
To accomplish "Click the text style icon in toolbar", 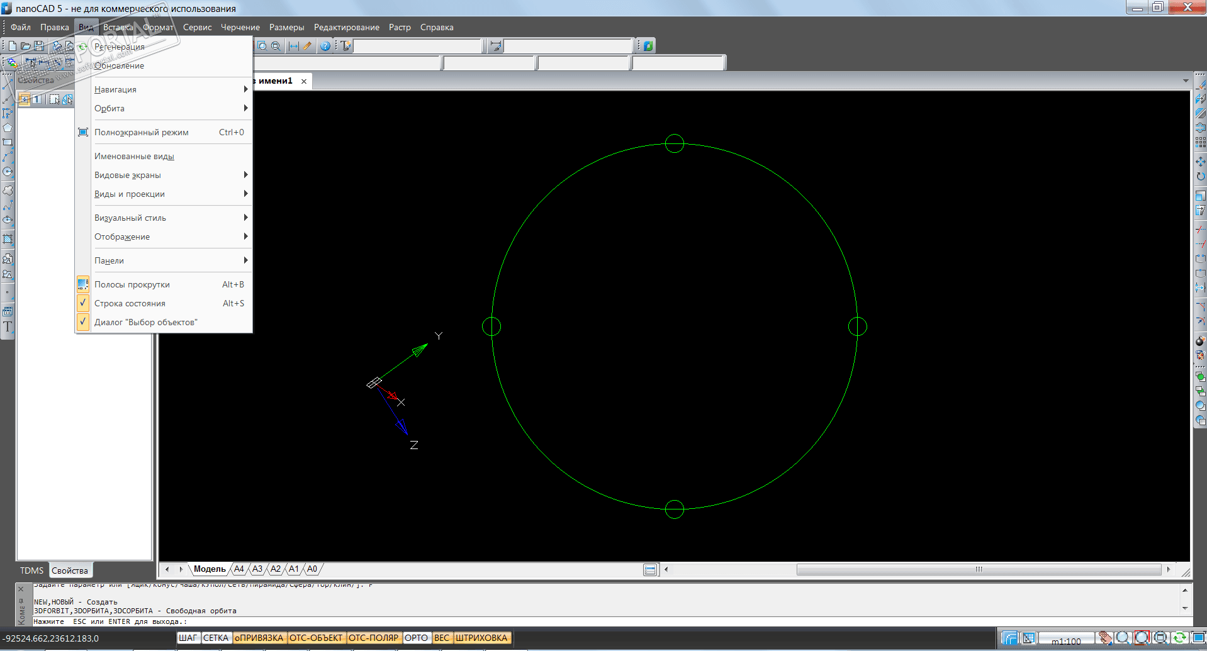I will [x=345, y=46].
